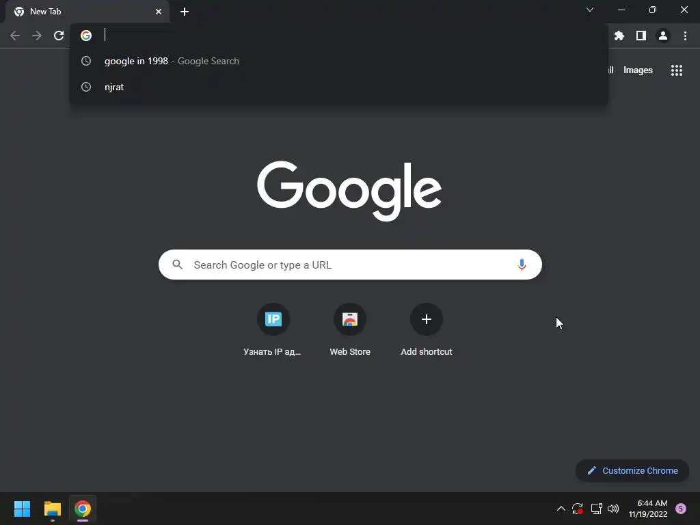Click the Google icon in address bar
Viewport: 700px width, 525px height.
[x=86, y=36]
